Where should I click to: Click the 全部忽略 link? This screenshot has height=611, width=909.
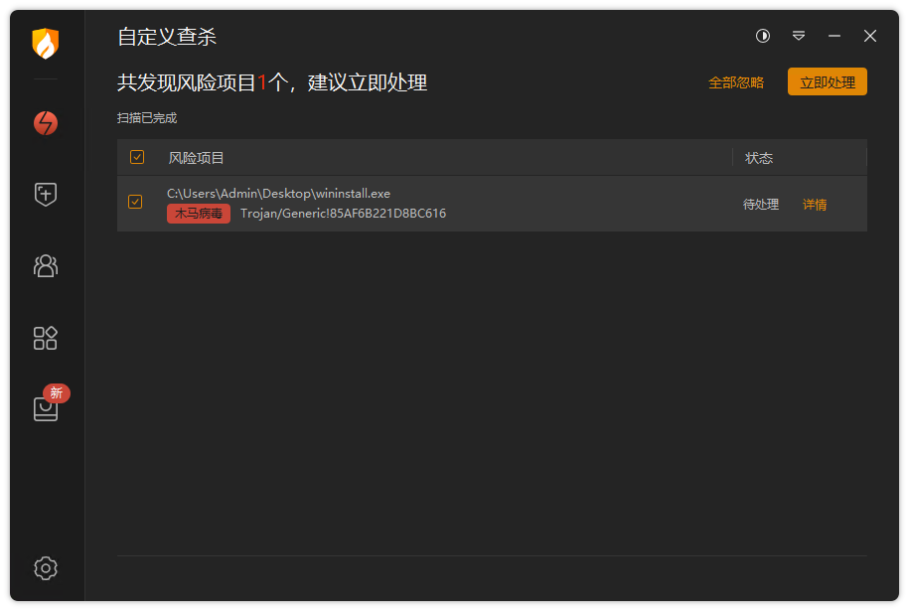pos(736,82)
